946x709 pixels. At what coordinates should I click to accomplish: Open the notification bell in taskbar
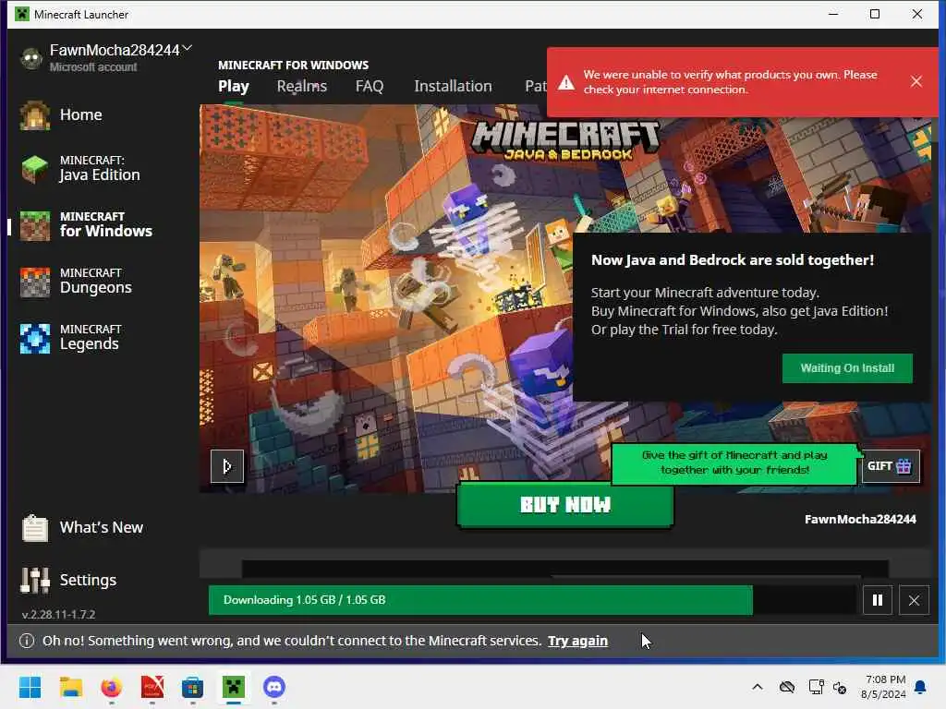(x=921, y=687)
